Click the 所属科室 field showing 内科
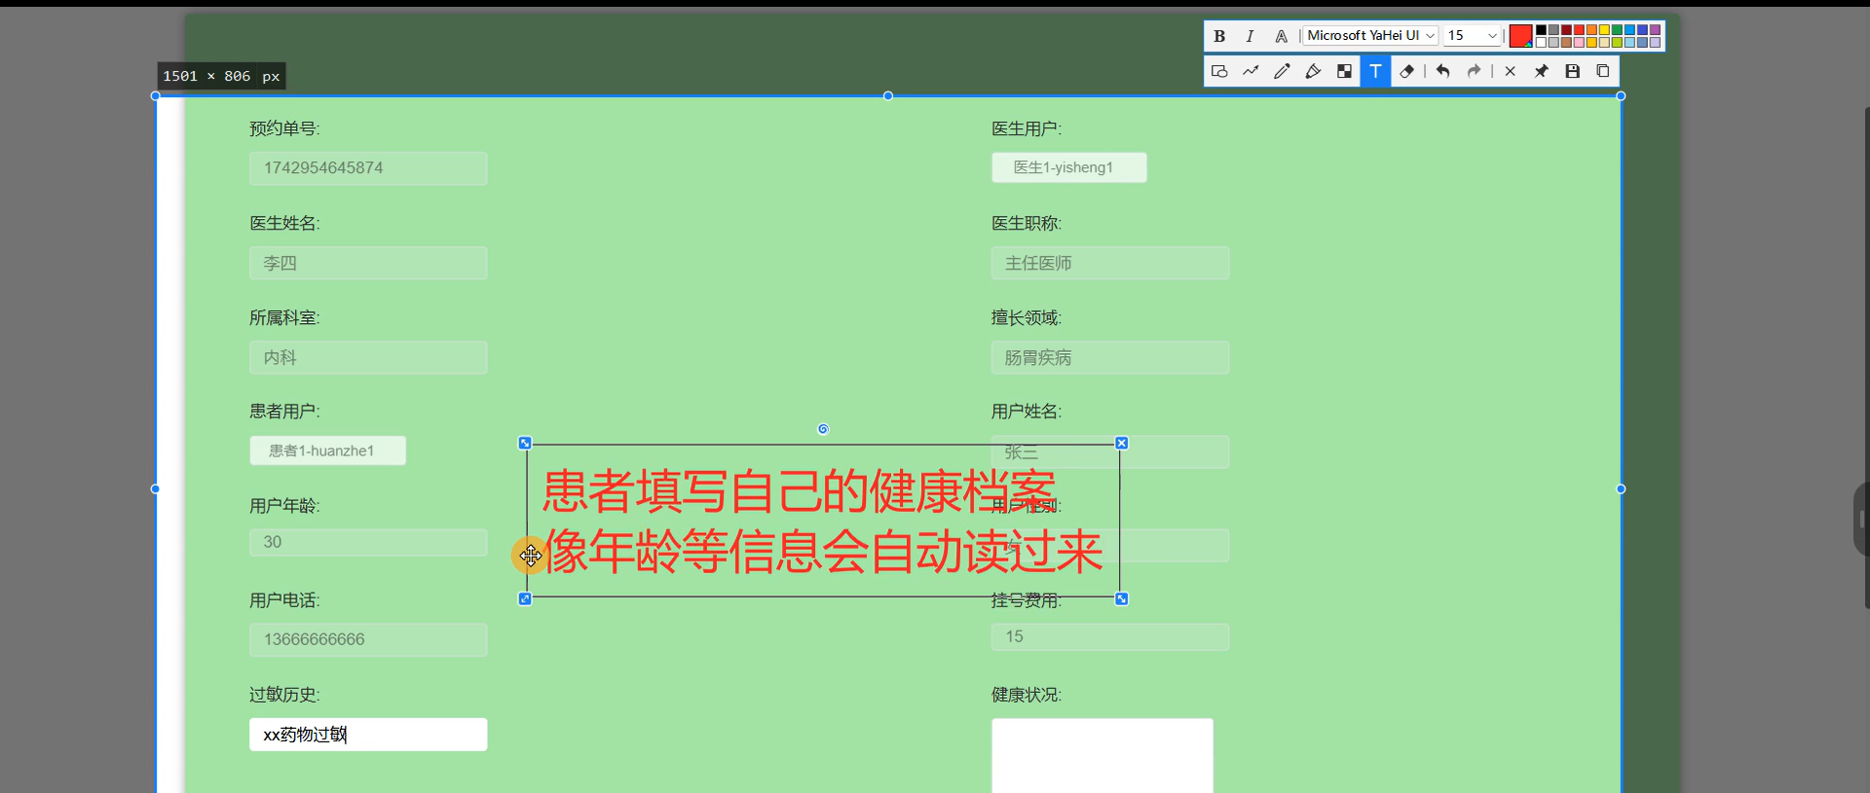 pyautogui.click(x=368, y=357)
